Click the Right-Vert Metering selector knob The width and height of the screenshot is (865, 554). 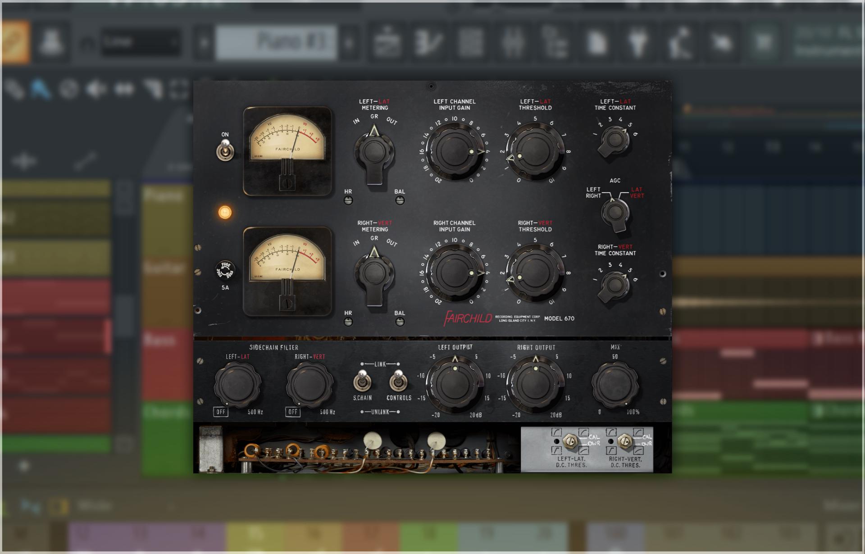tap(374, 275)
